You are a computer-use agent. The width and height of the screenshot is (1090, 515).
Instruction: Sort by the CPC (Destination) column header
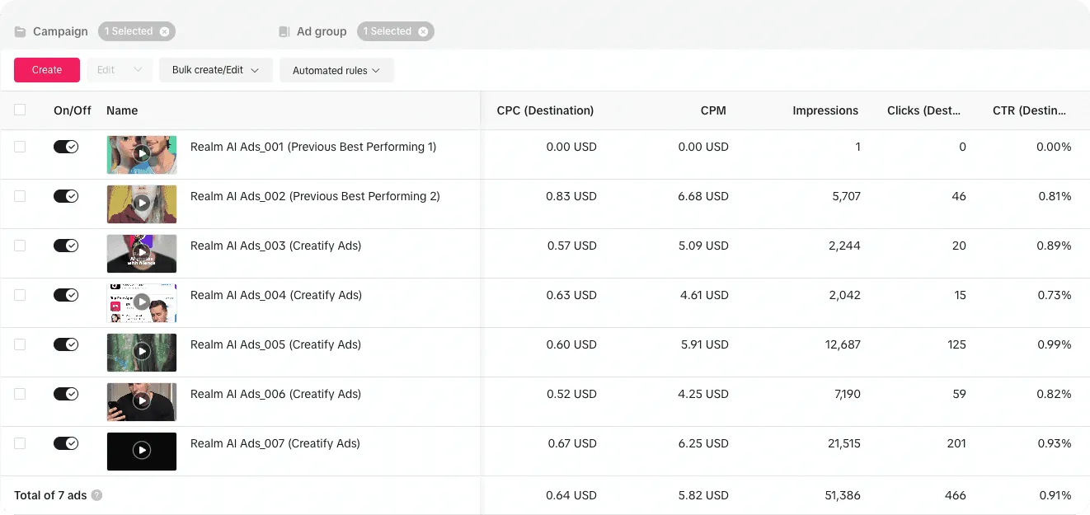coord(545,110)
